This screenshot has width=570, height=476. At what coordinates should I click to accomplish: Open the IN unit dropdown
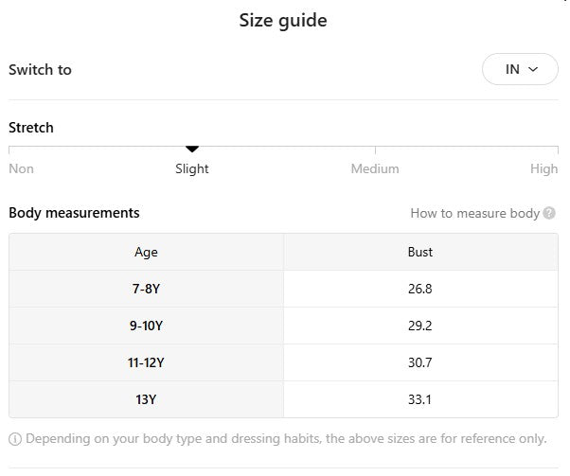(x=520, y=69)
